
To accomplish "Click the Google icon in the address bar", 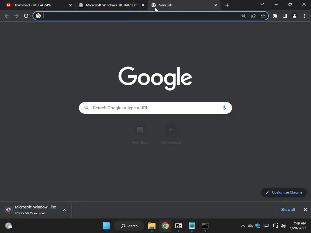I will pos(38,16).
